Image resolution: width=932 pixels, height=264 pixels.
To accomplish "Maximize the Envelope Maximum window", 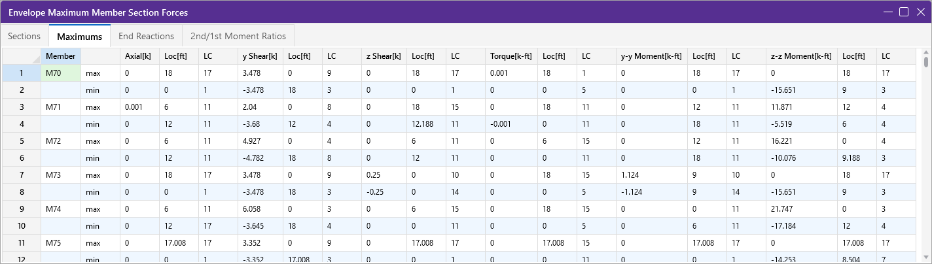I will (903, 12).
